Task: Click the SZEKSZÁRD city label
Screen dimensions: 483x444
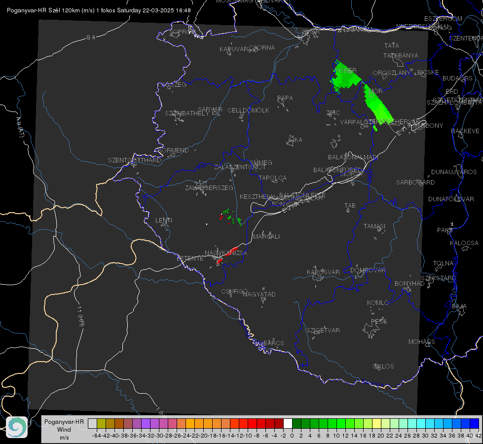Action: click(438, 278)
